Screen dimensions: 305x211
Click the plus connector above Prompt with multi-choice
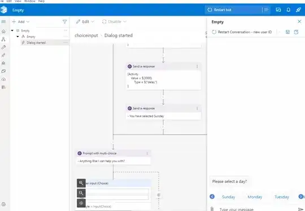113,142
